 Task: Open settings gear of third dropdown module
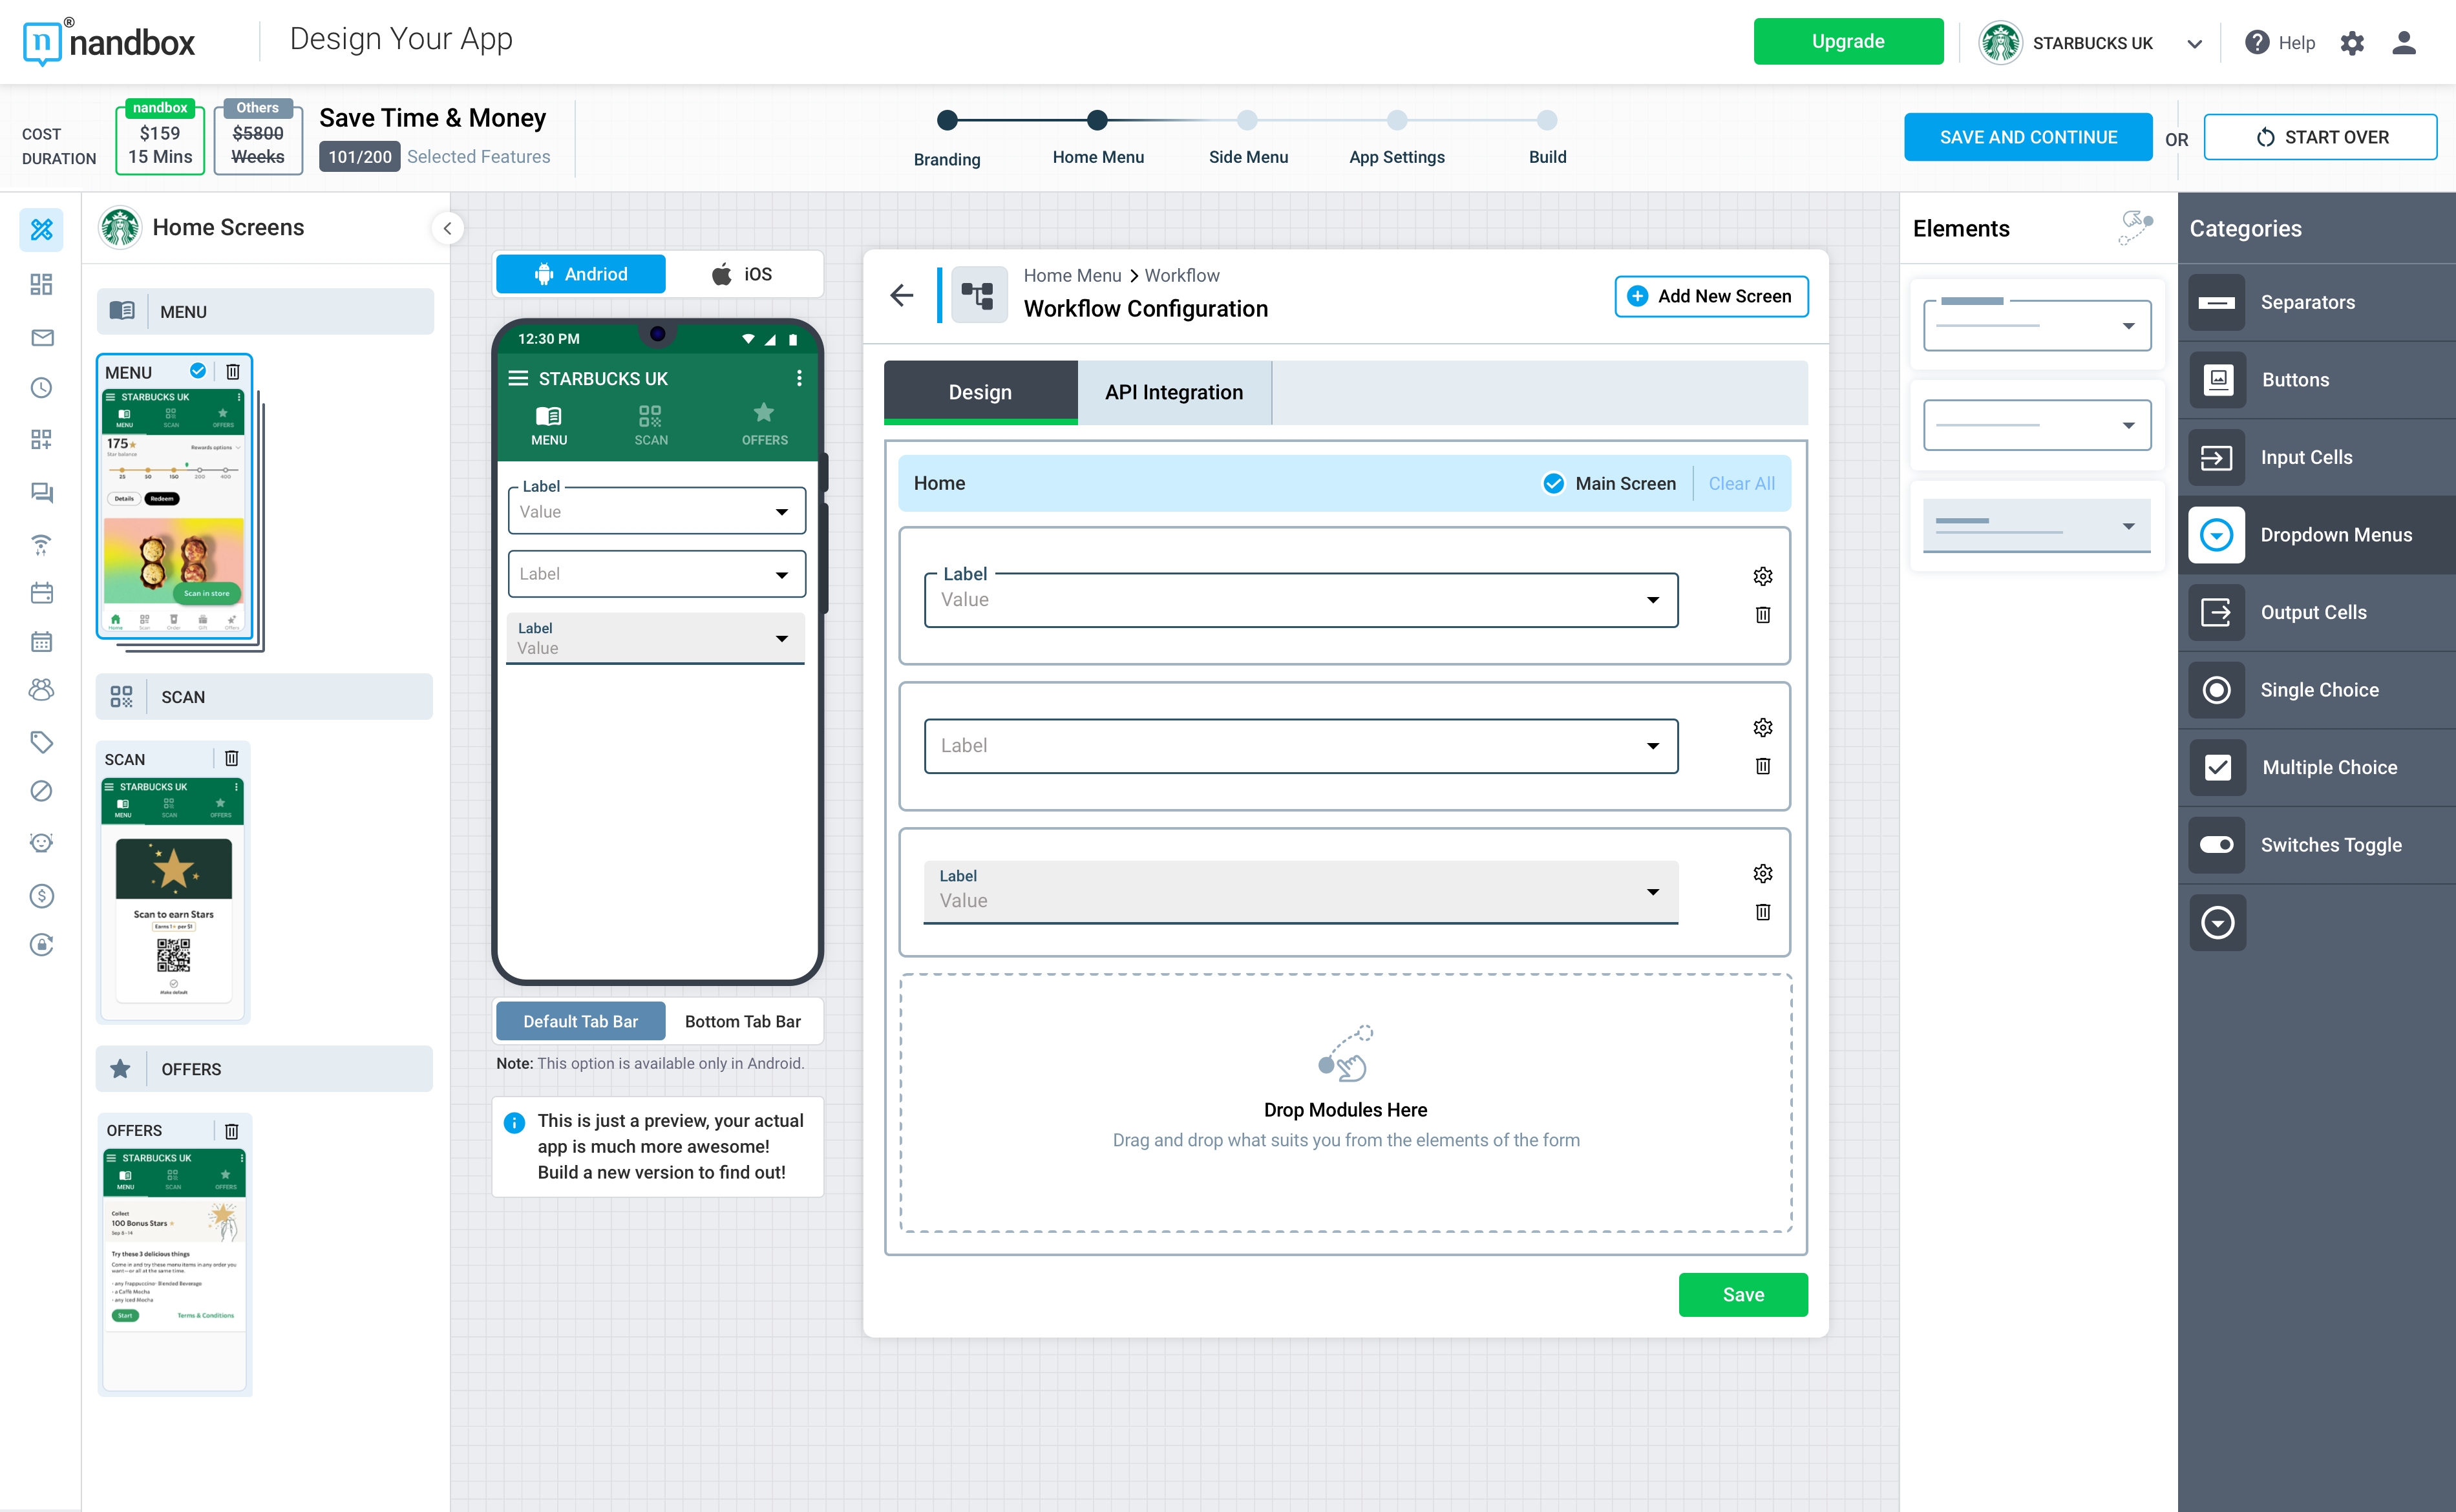tap(1763, 873)
